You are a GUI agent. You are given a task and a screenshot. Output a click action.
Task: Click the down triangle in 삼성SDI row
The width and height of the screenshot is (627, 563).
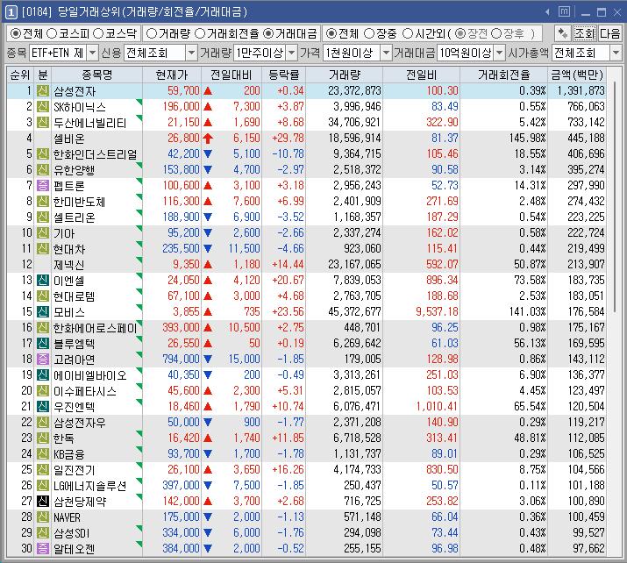pyautogui.click(x=208, y=532)
